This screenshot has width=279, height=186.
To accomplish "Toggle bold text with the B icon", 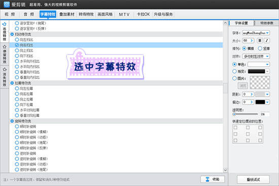I will (260, 41).
